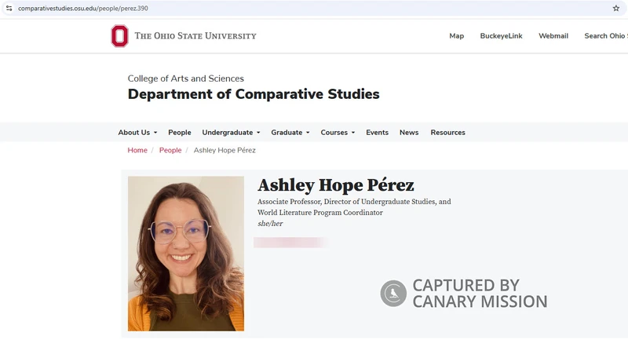Click the profile photo thumbnail
Viewport: 628px width, 358px height.
coord(186,254)
